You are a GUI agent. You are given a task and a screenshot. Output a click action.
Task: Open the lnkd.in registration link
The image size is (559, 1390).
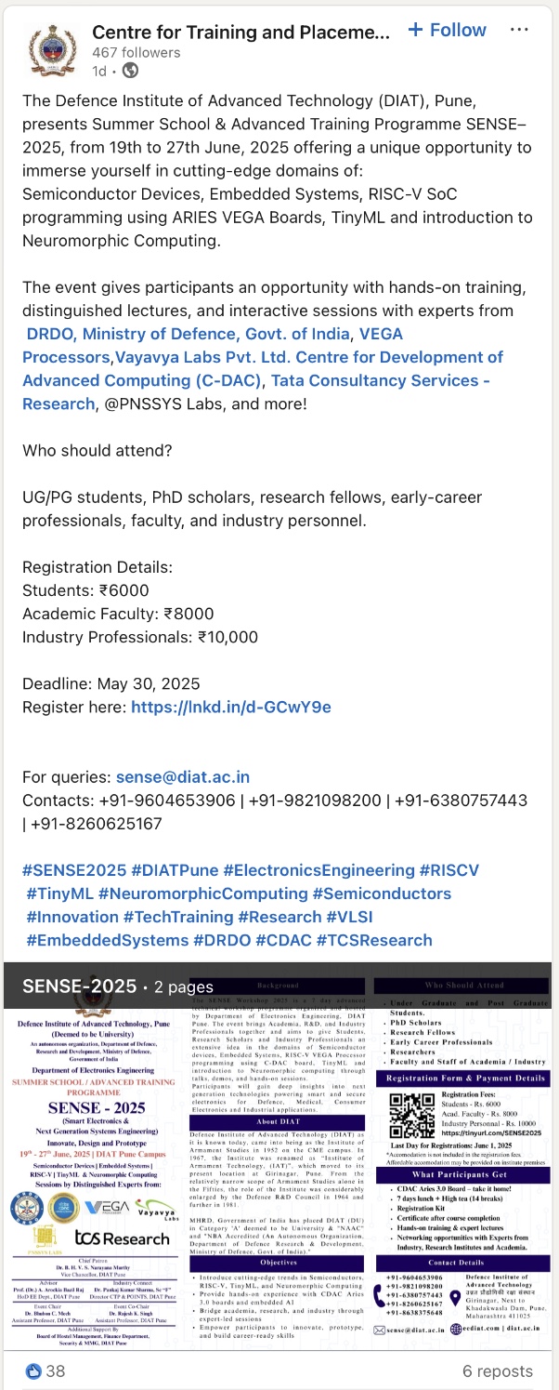pyautogui.click(x=230, y=707)
